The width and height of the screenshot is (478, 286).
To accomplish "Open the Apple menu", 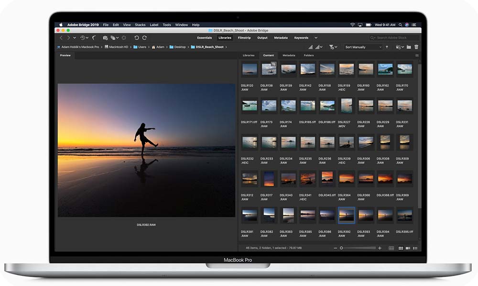I will point(61,25).
